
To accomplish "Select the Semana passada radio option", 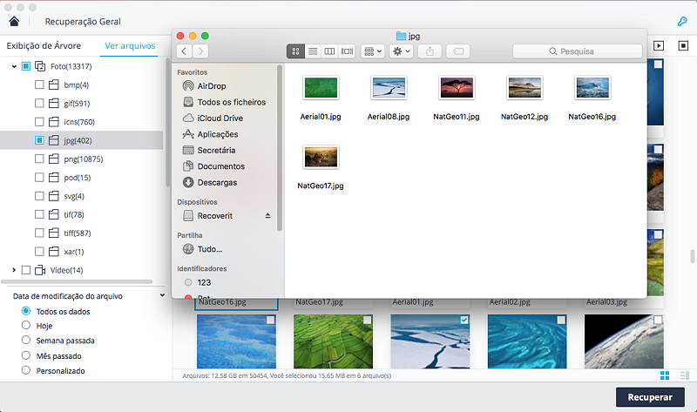I will point(26,340).
